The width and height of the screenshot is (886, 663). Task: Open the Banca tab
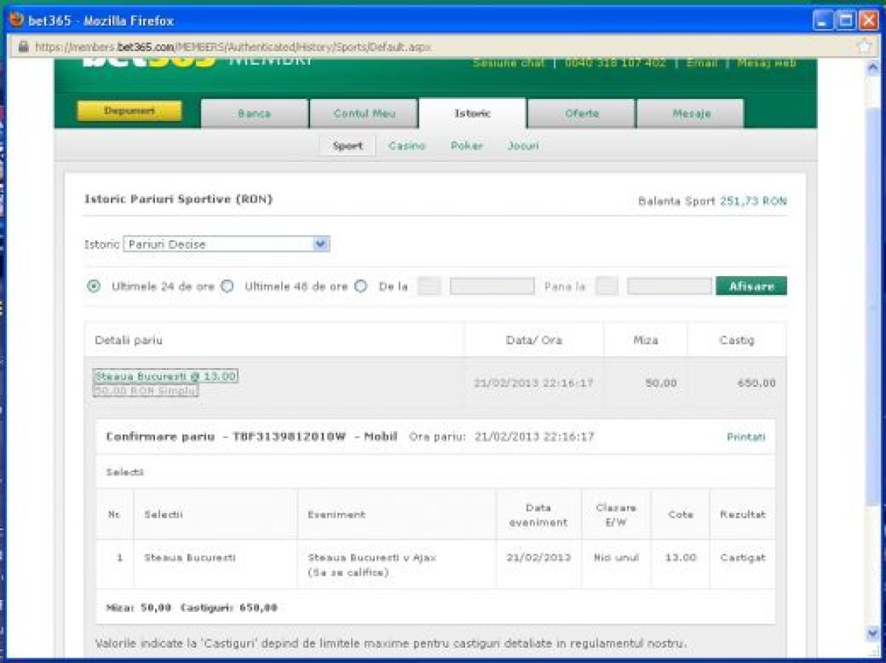pyautogui.click(x=254, y=113)
